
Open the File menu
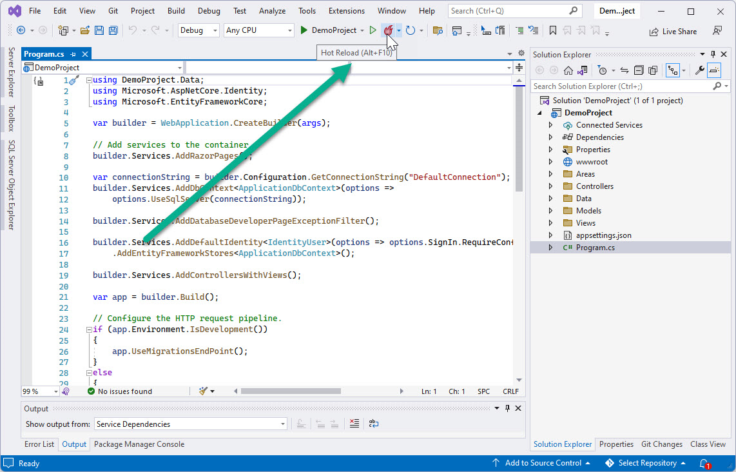35,11
